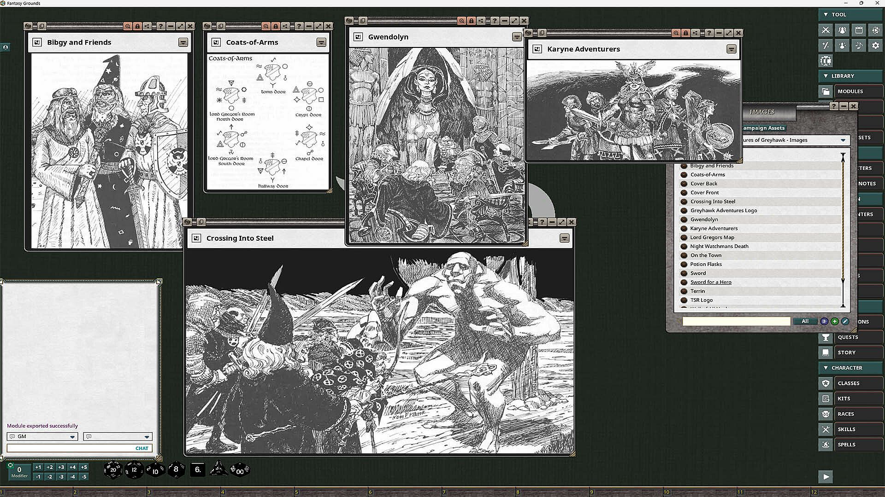Image resolution: width=885 pixels, height=497 pixels.
Task: Open the Options gear icon
Action: point(875,46)
